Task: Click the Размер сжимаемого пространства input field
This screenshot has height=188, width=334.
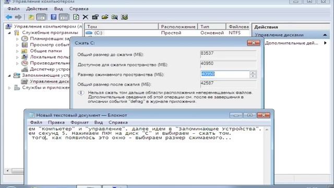Action: 225,74
